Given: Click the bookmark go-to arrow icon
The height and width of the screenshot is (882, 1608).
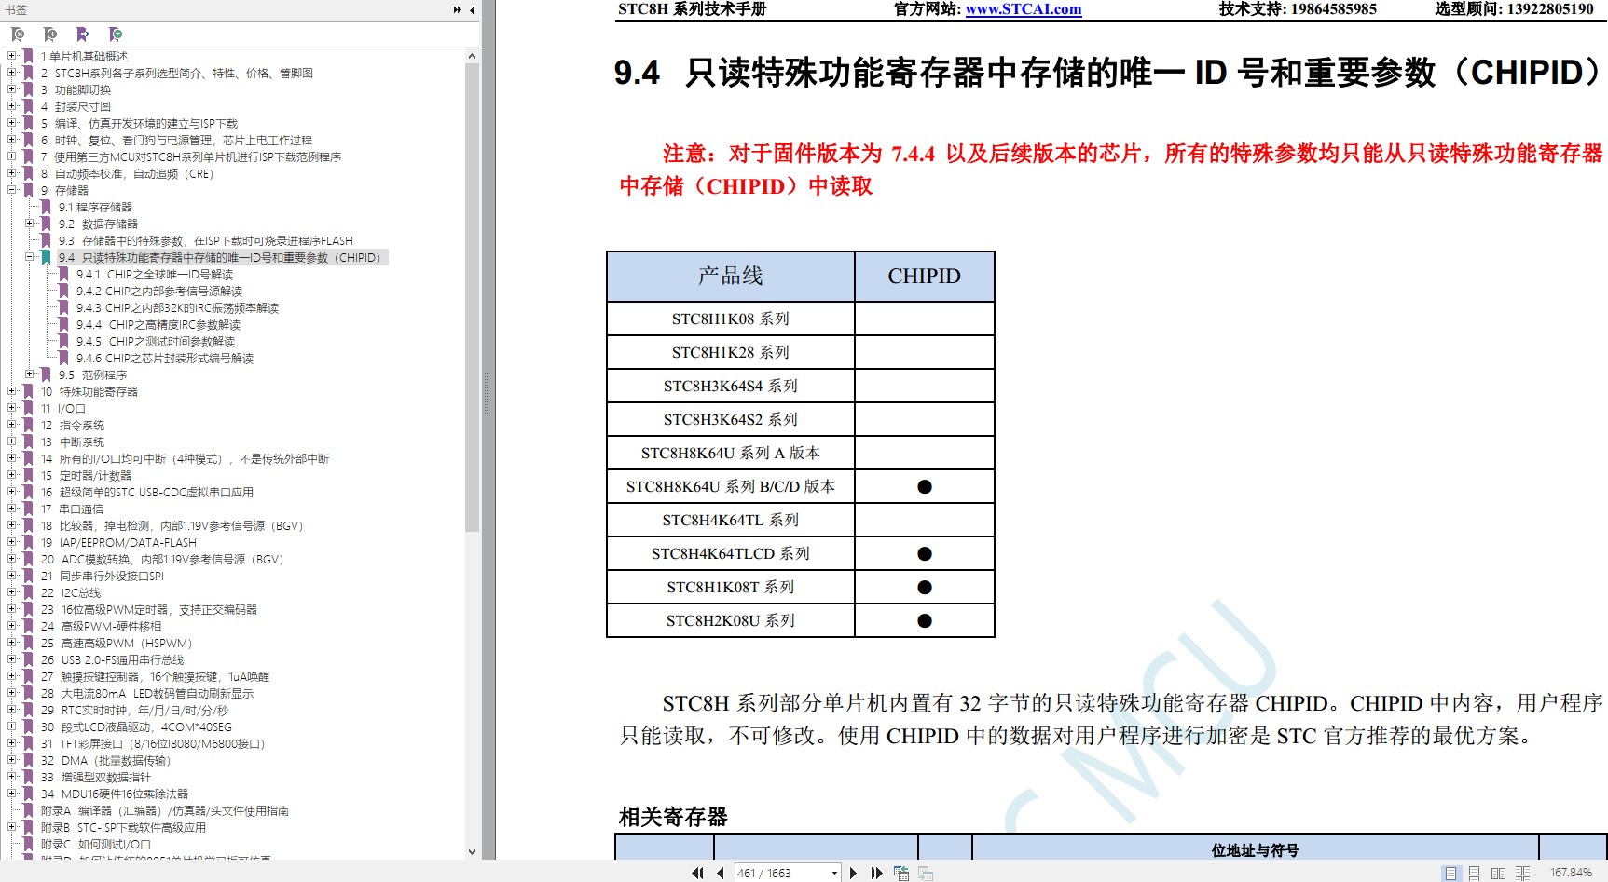Looking at the screenshot, I should (x=83, y=34).
